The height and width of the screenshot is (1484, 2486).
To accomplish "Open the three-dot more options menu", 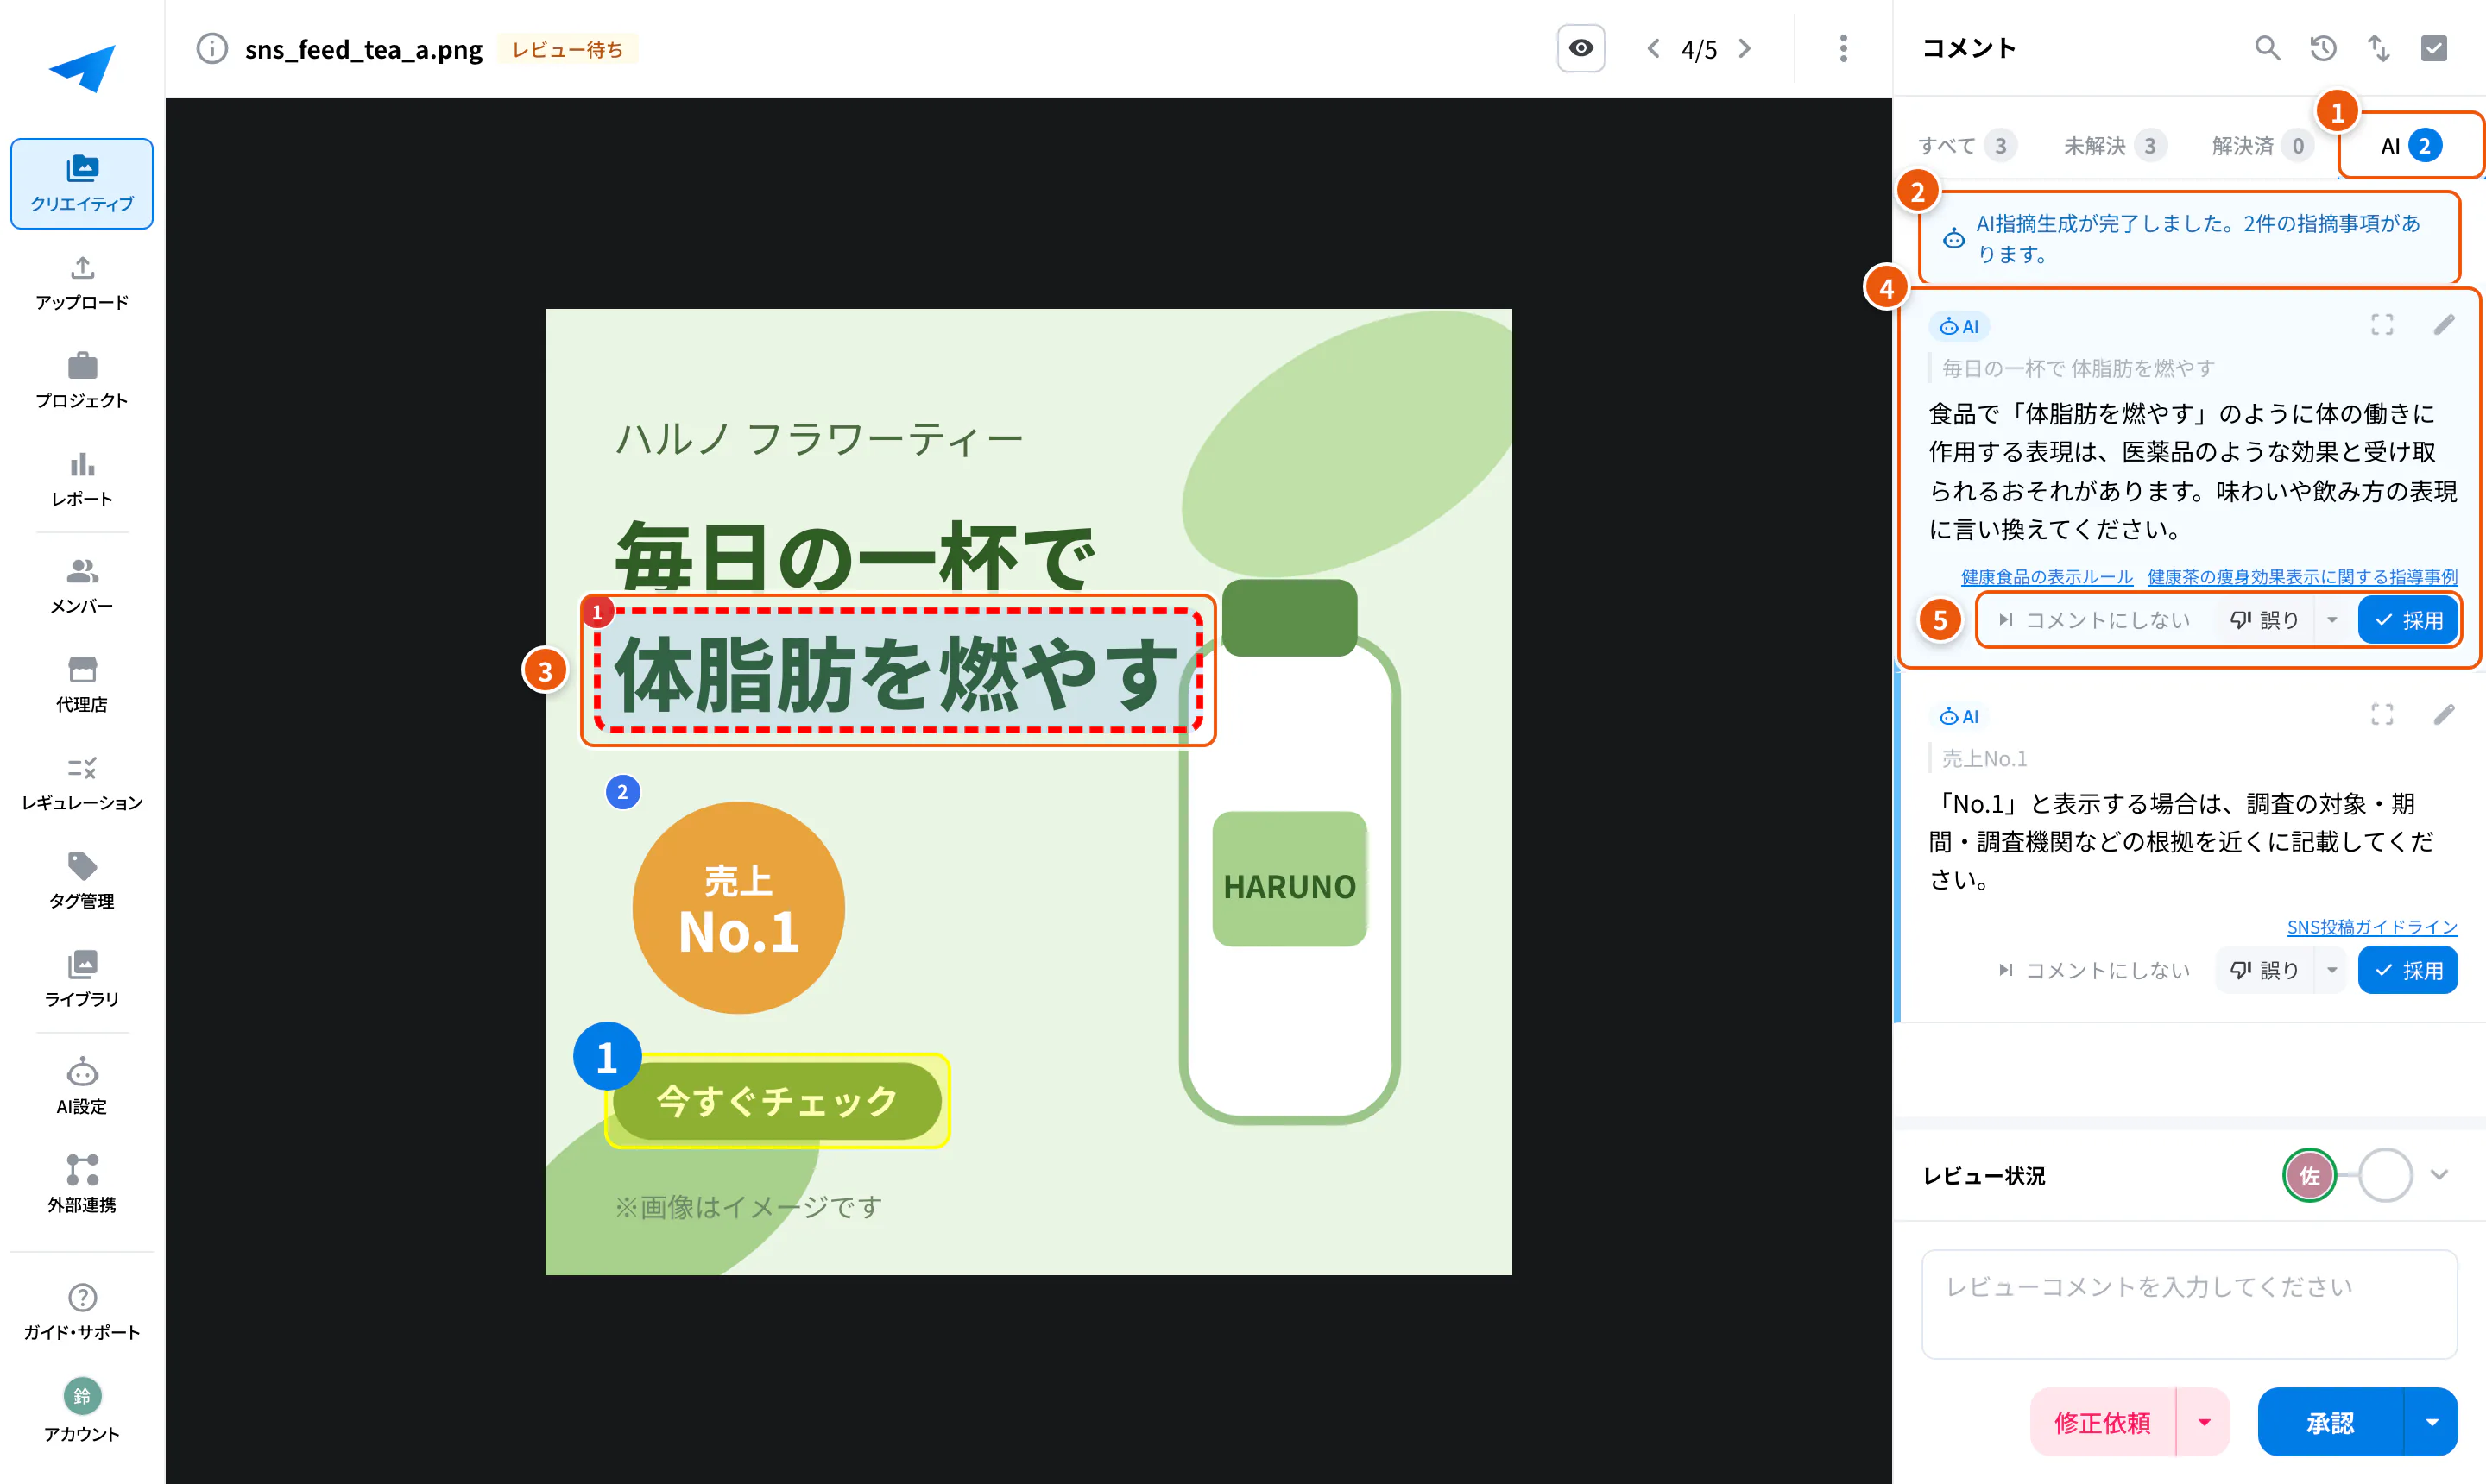I will [1843, 48].
